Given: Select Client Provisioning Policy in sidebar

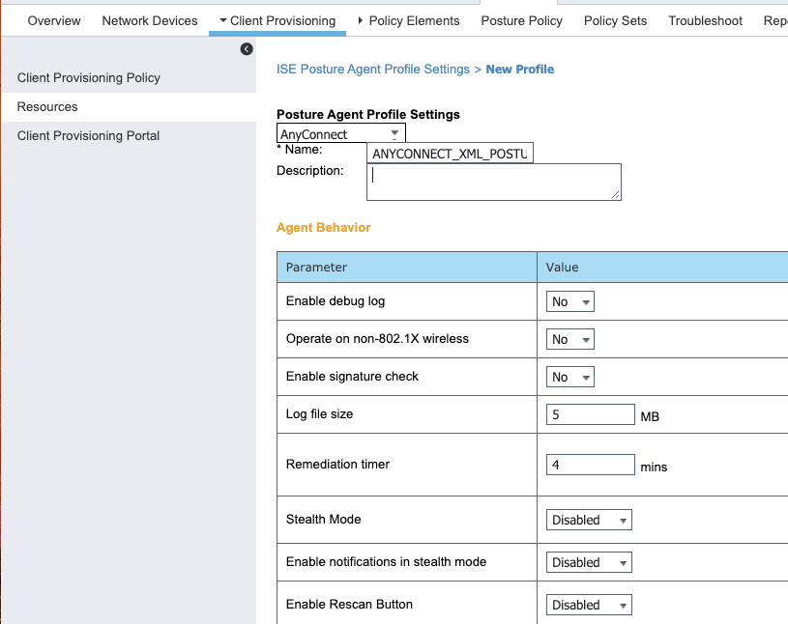Looking at the screenshot, I should (89, 78).
